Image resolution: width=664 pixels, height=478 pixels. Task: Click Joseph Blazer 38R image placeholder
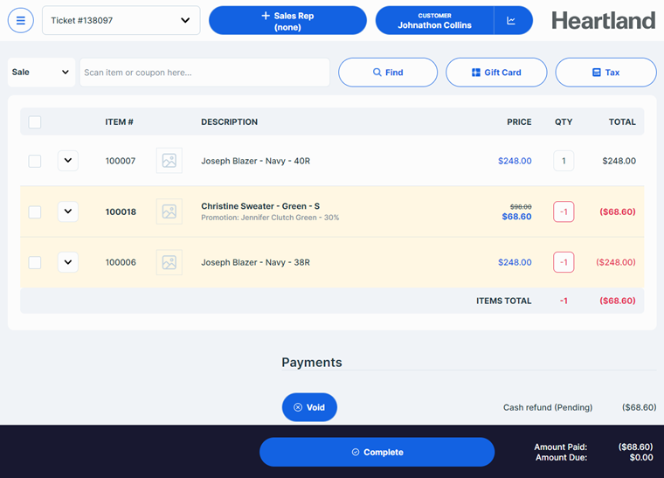[169, 262]
